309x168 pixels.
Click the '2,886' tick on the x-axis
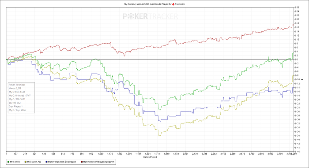point(261,154)
